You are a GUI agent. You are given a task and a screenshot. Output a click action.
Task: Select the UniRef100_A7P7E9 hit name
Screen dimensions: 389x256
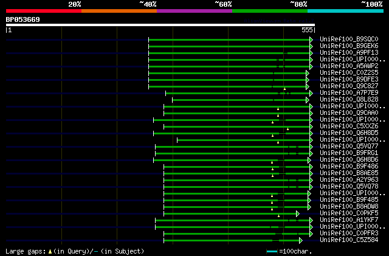click(x=349, y=93)
